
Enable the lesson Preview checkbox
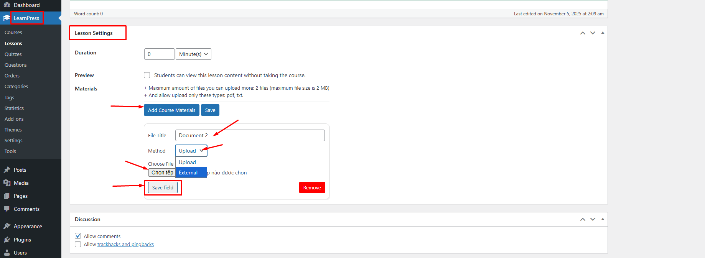[147, 75]
